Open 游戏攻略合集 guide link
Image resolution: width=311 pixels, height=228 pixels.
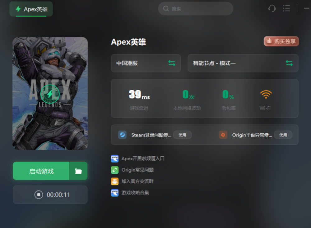click(x=135, y=193)
